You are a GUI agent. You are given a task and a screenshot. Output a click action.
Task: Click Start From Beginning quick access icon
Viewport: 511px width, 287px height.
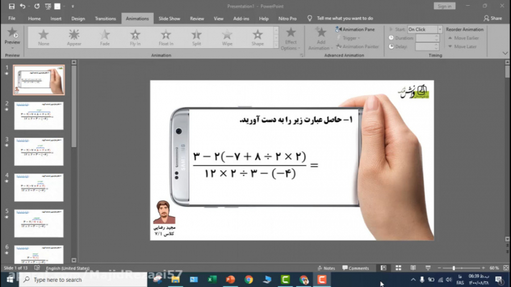tap(48, 6)
